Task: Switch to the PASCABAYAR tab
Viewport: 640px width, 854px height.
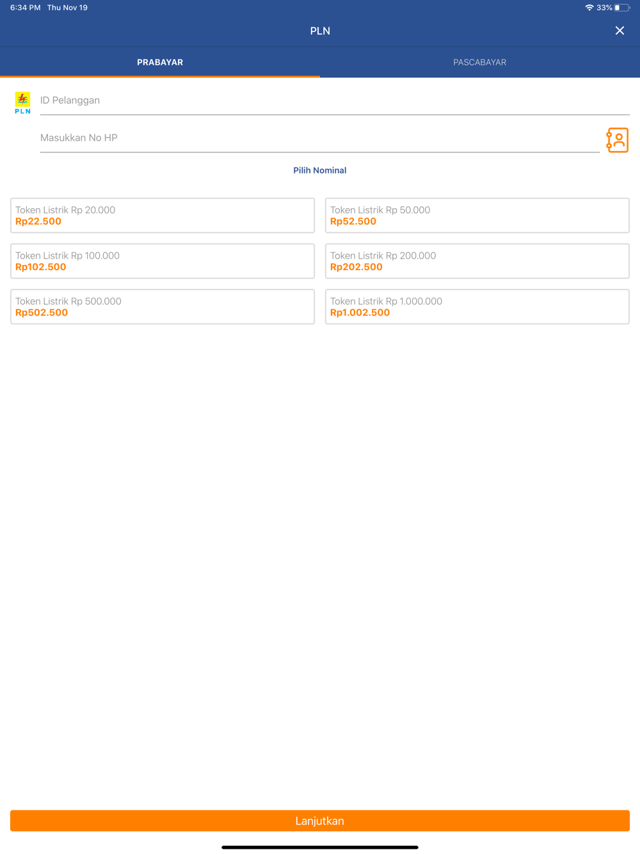Action: point(480,62)
